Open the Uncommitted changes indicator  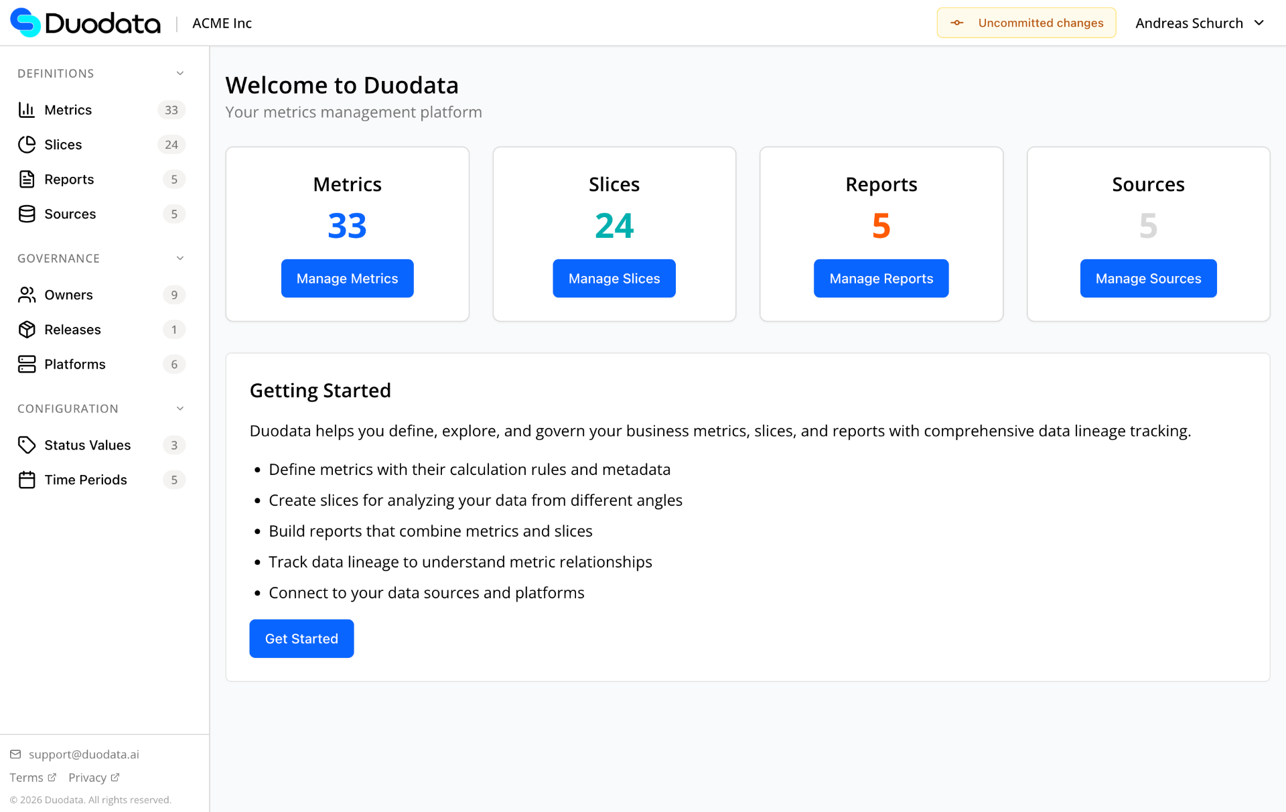[1026, 22]
